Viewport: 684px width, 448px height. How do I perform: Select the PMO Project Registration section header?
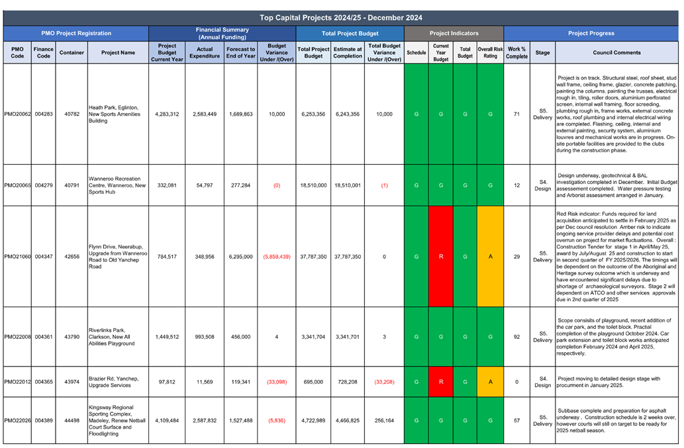75,33
